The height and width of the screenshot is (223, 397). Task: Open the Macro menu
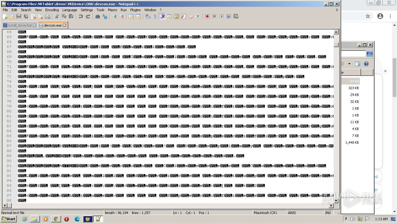pyautogui.click(x=113, y=10)
